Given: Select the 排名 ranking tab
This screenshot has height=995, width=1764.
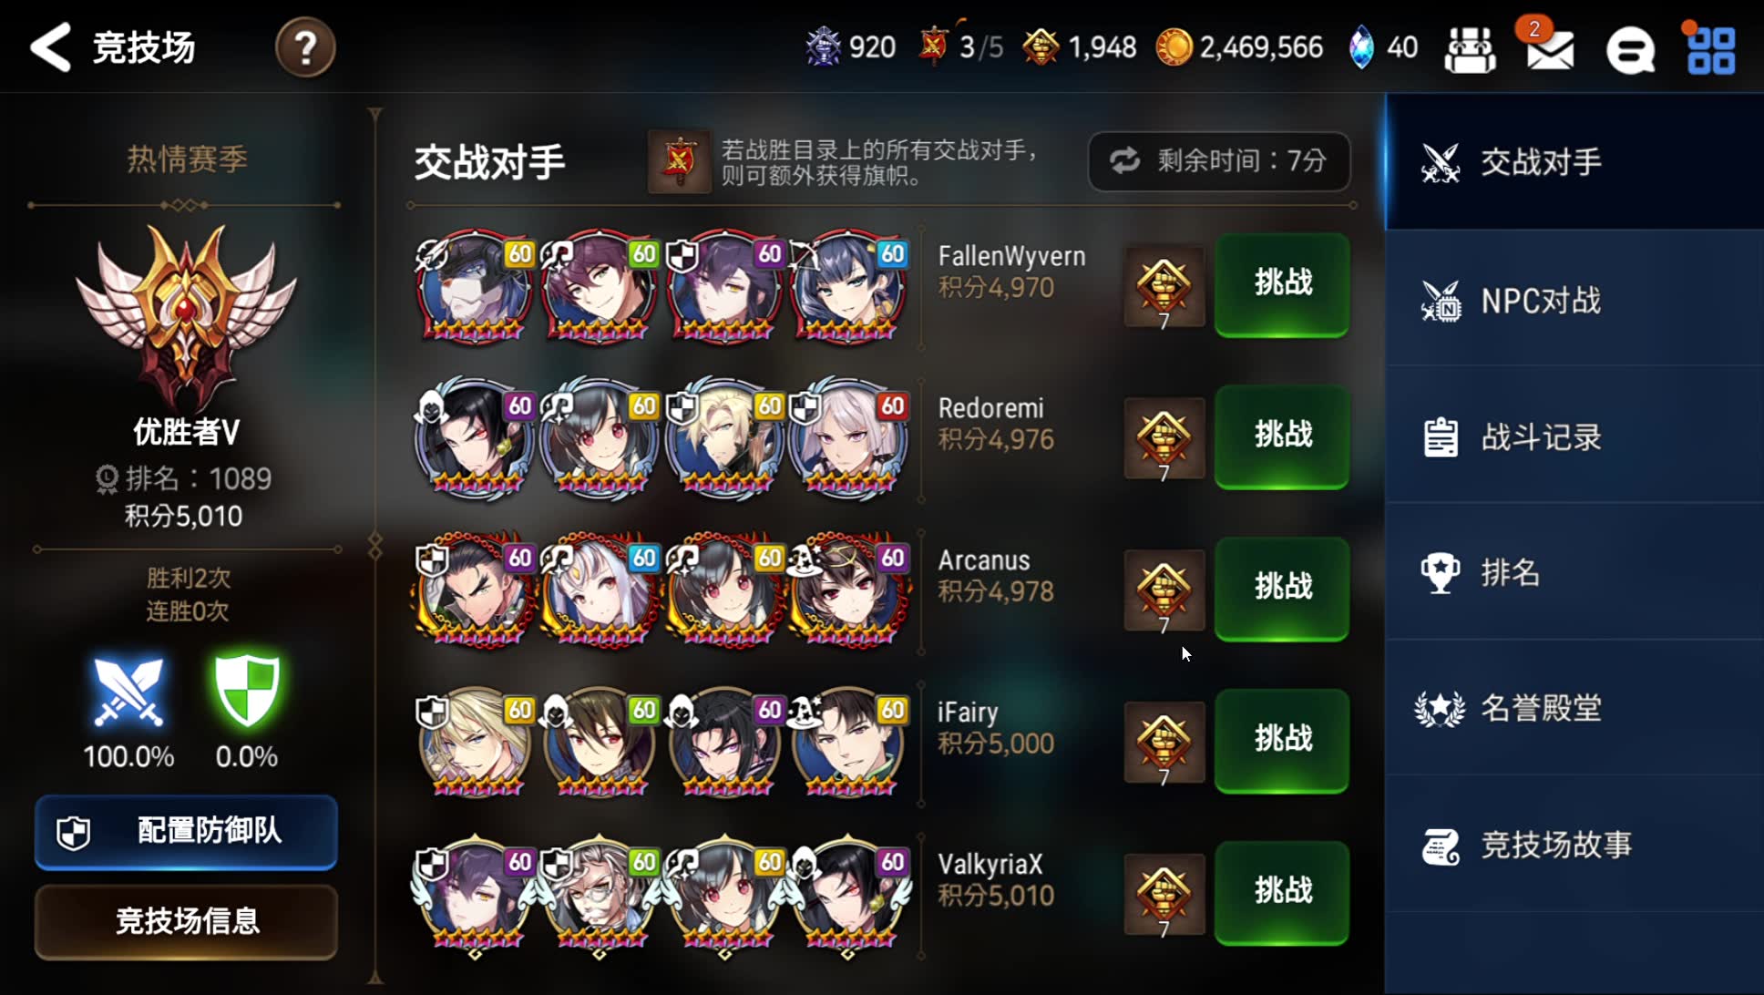Looking at the screenshot, I should pos(1574,572).
